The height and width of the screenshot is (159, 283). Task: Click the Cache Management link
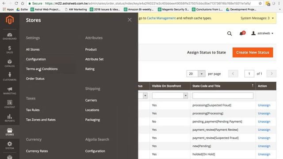tap(161, 18)
